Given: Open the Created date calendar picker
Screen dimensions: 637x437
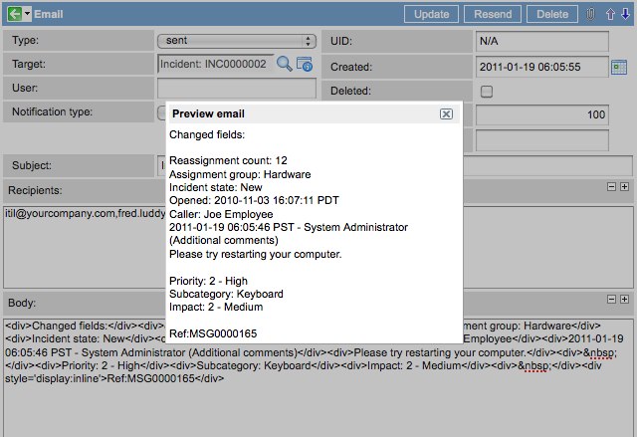Looking at the screenshot, I should tap(619, 67).
